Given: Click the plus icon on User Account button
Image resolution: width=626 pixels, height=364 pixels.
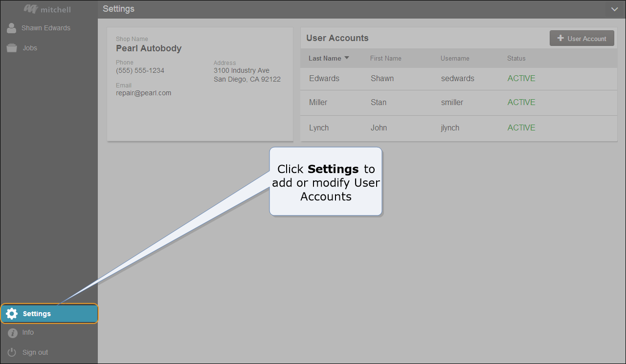Looking at the screenshot, I should (x=560, y=39).
